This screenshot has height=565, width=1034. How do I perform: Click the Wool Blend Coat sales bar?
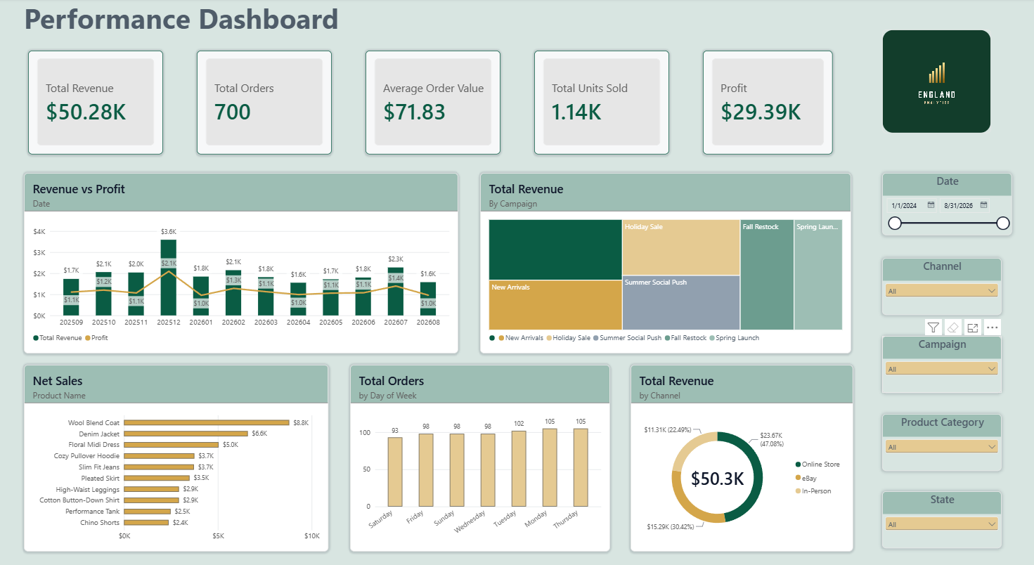click(x=207, y=422)
